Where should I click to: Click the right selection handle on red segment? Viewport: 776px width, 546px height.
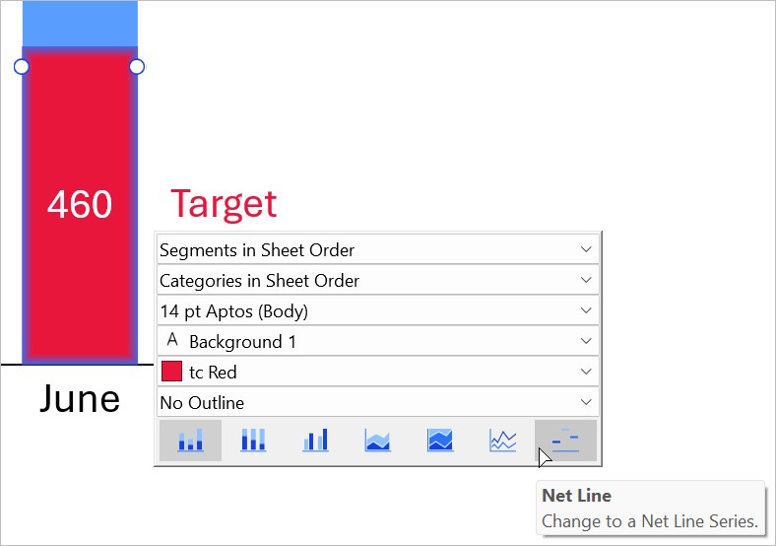137,67
